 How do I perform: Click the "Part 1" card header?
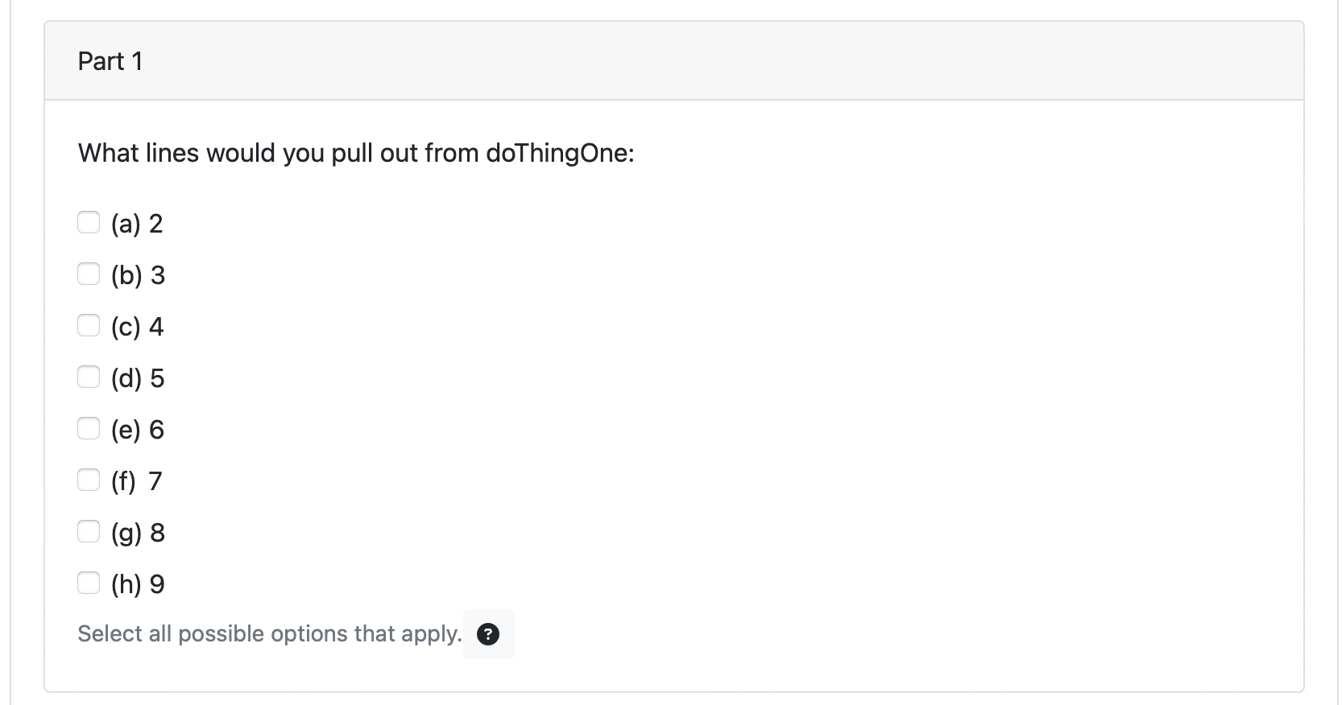674,61
